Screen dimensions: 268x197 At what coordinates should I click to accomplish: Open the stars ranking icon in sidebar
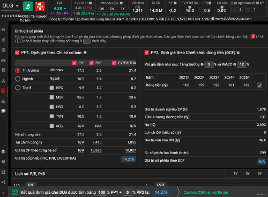tap(3, 81)
